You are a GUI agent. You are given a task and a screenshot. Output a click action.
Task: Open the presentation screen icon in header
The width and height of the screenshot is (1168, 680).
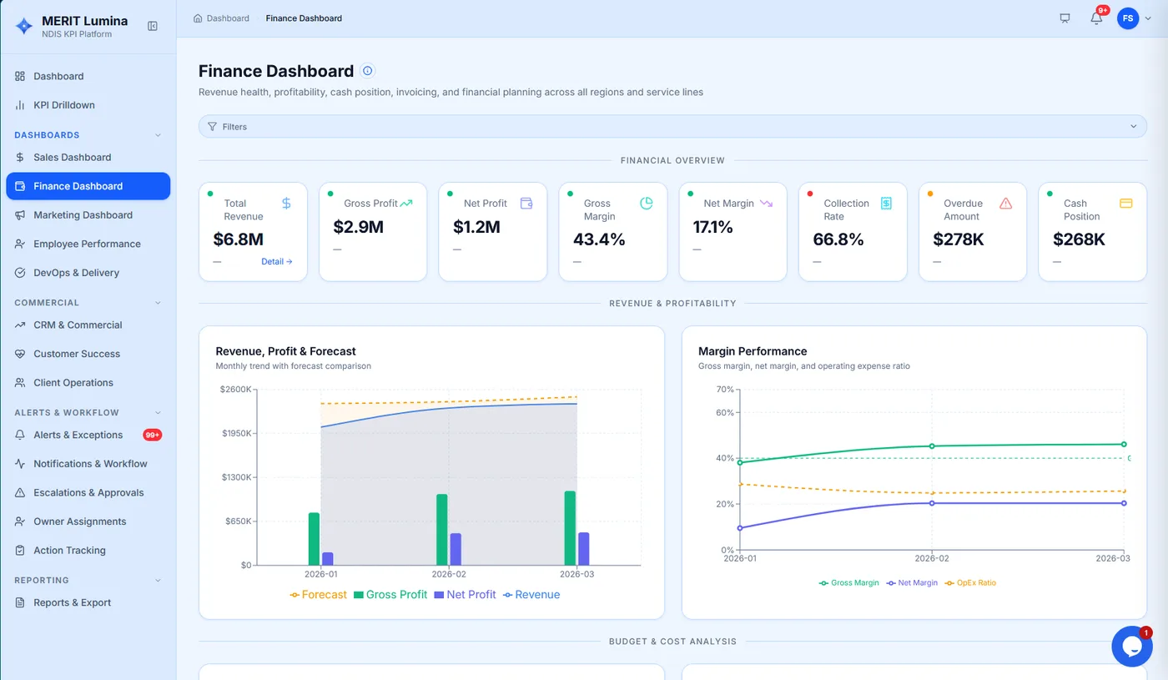1065,18
